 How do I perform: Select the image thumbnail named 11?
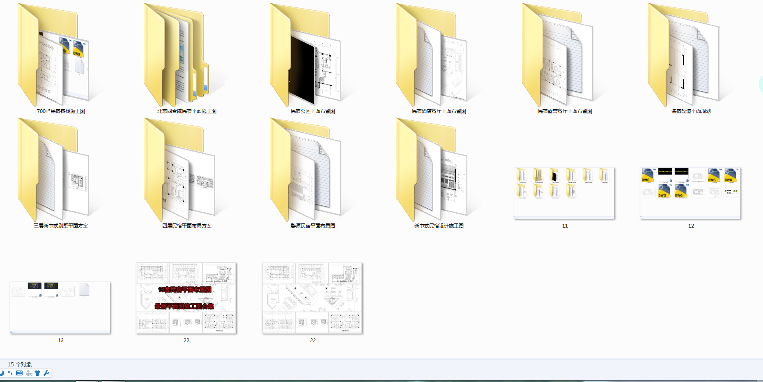[564, 193]
